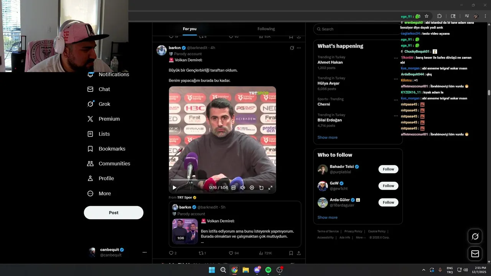Switch to the For you tab
The height and width of the screenshot is (276, 491).
(189, 29)
